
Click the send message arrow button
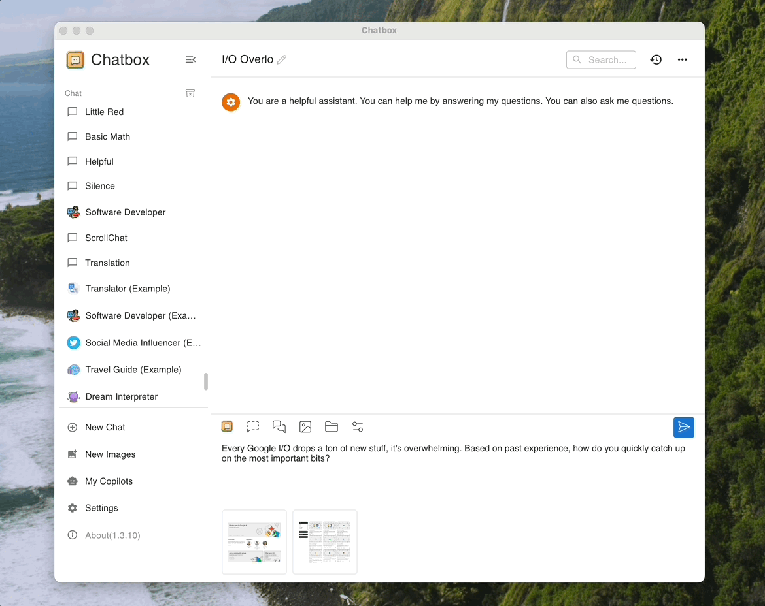[683, 427]
